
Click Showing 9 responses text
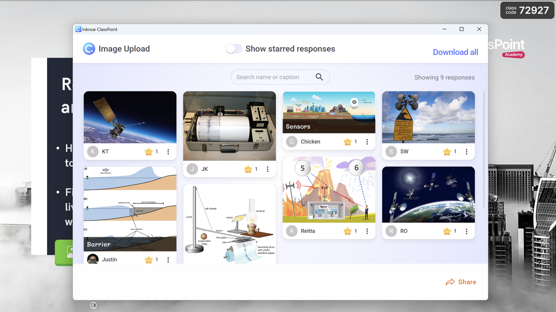[x=444, y=77]
